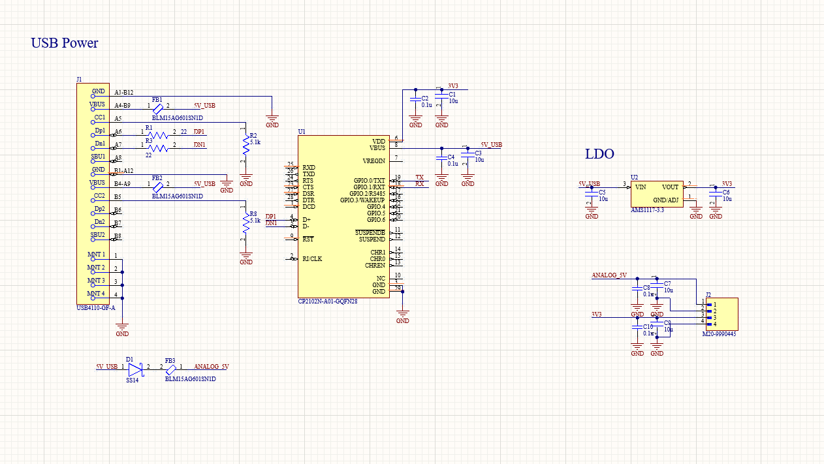
Task: Select the "CP2102N-A01-GQFN28" part label
Action: point(328,302)
